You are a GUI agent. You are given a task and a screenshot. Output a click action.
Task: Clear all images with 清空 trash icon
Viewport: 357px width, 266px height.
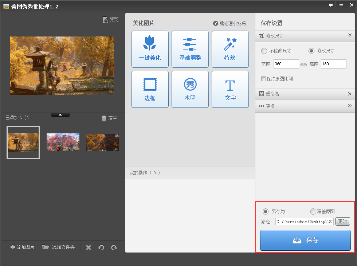click(109, 118)
